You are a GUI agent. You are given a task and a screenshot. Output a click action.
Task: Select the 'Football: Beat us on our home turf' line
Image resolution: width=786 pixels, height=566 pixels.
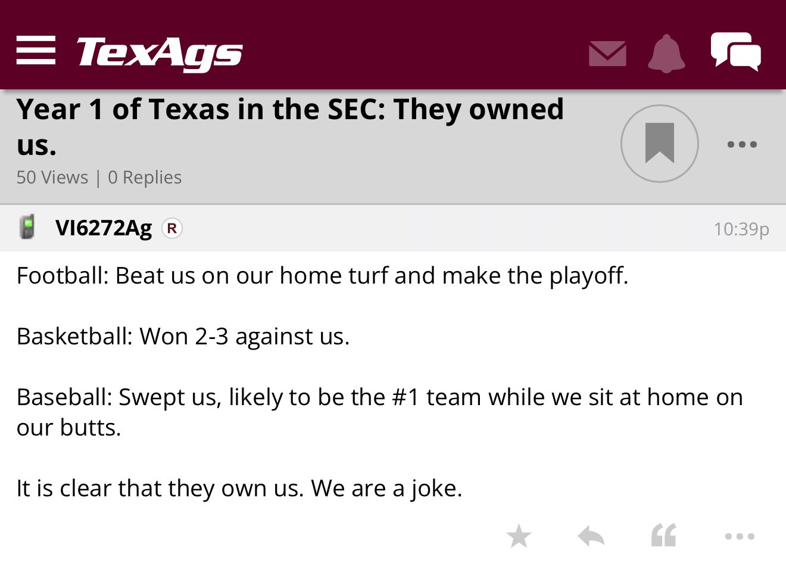tap(322, 276)
